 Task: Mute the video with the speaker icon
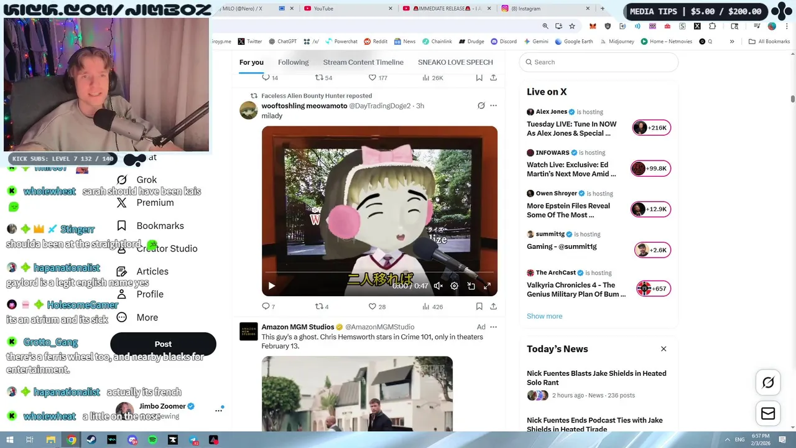[x=438, y=286]
